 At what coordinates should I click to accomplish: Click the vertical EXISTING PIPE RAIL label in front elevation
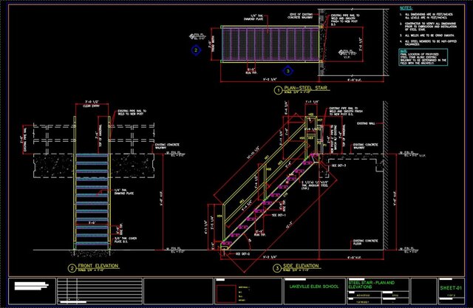[25, 140]
